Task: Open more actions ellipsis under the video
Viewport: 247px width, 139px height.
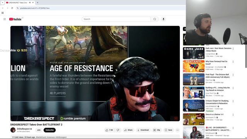Action: click(178, 130)
